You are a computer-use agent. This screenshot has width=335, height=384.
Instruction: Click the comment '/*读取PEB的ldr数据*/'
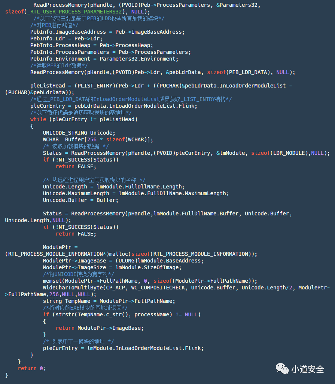point(59,66)
